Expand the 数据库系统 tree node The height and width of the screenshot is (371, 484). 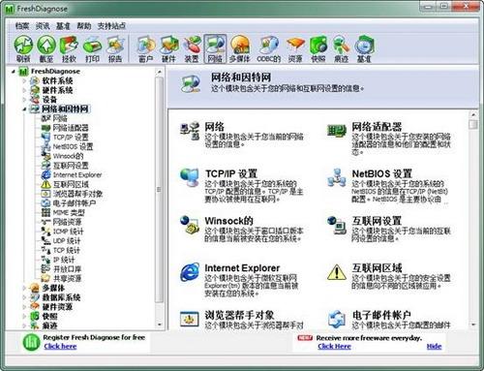(x=24, y=297)
